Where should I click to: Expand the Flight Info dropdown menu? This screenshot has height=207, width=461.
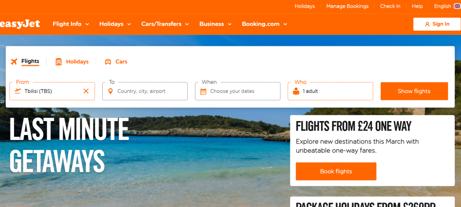(71, 24)
